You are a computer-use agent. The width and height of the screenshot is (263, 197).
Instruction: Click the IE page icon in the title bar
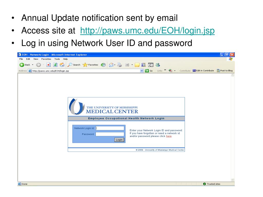[x=20, y=55]
